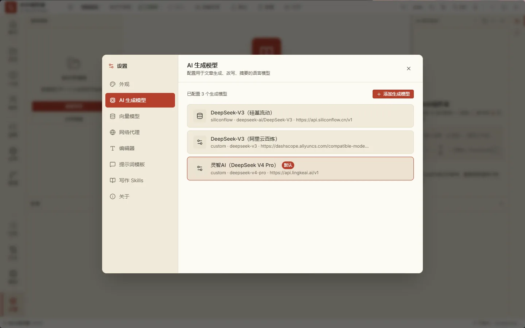
Task: Open the 关于 about page
Action: pos(140,196)
